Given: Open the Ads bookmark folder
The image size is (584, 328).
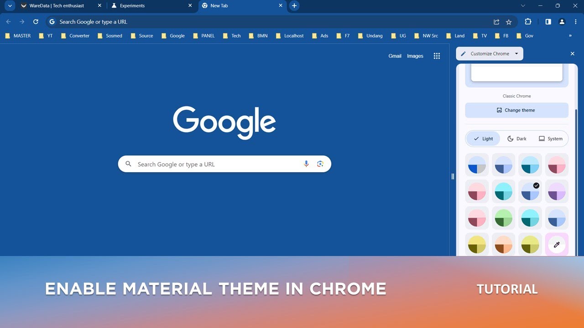Looking at the screenshot, I should point(320,36).
